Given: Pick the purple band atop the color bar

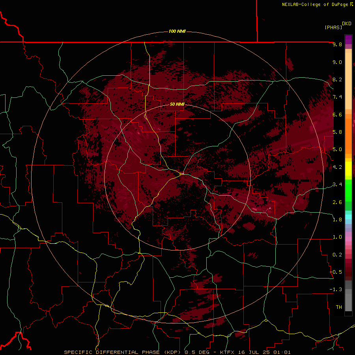Looking at the screenshot, I should [x=348, y=39].
